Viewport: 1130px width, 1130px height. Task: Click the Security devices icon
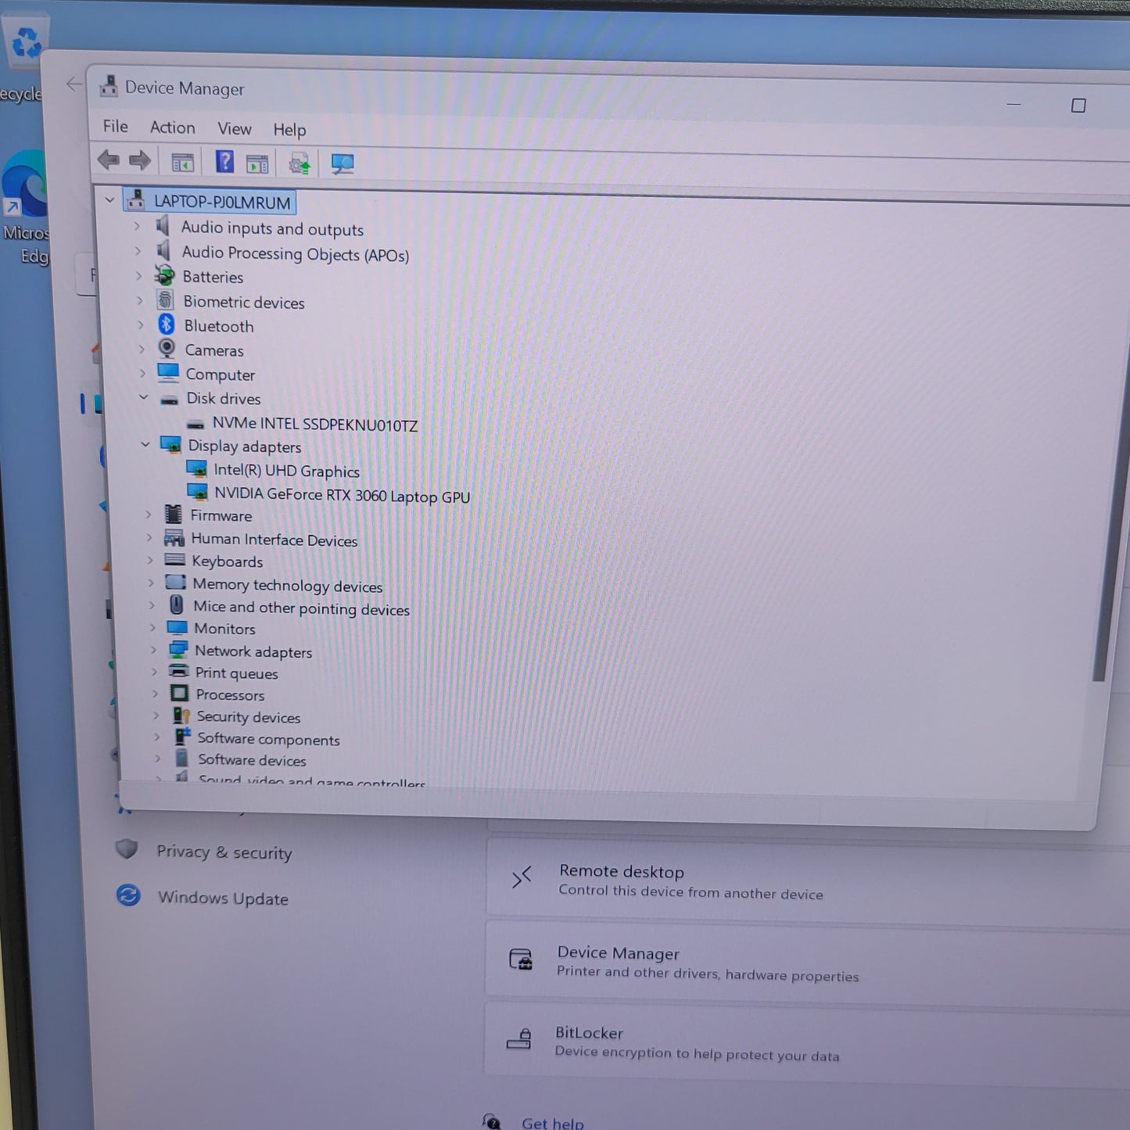point(181,716)
